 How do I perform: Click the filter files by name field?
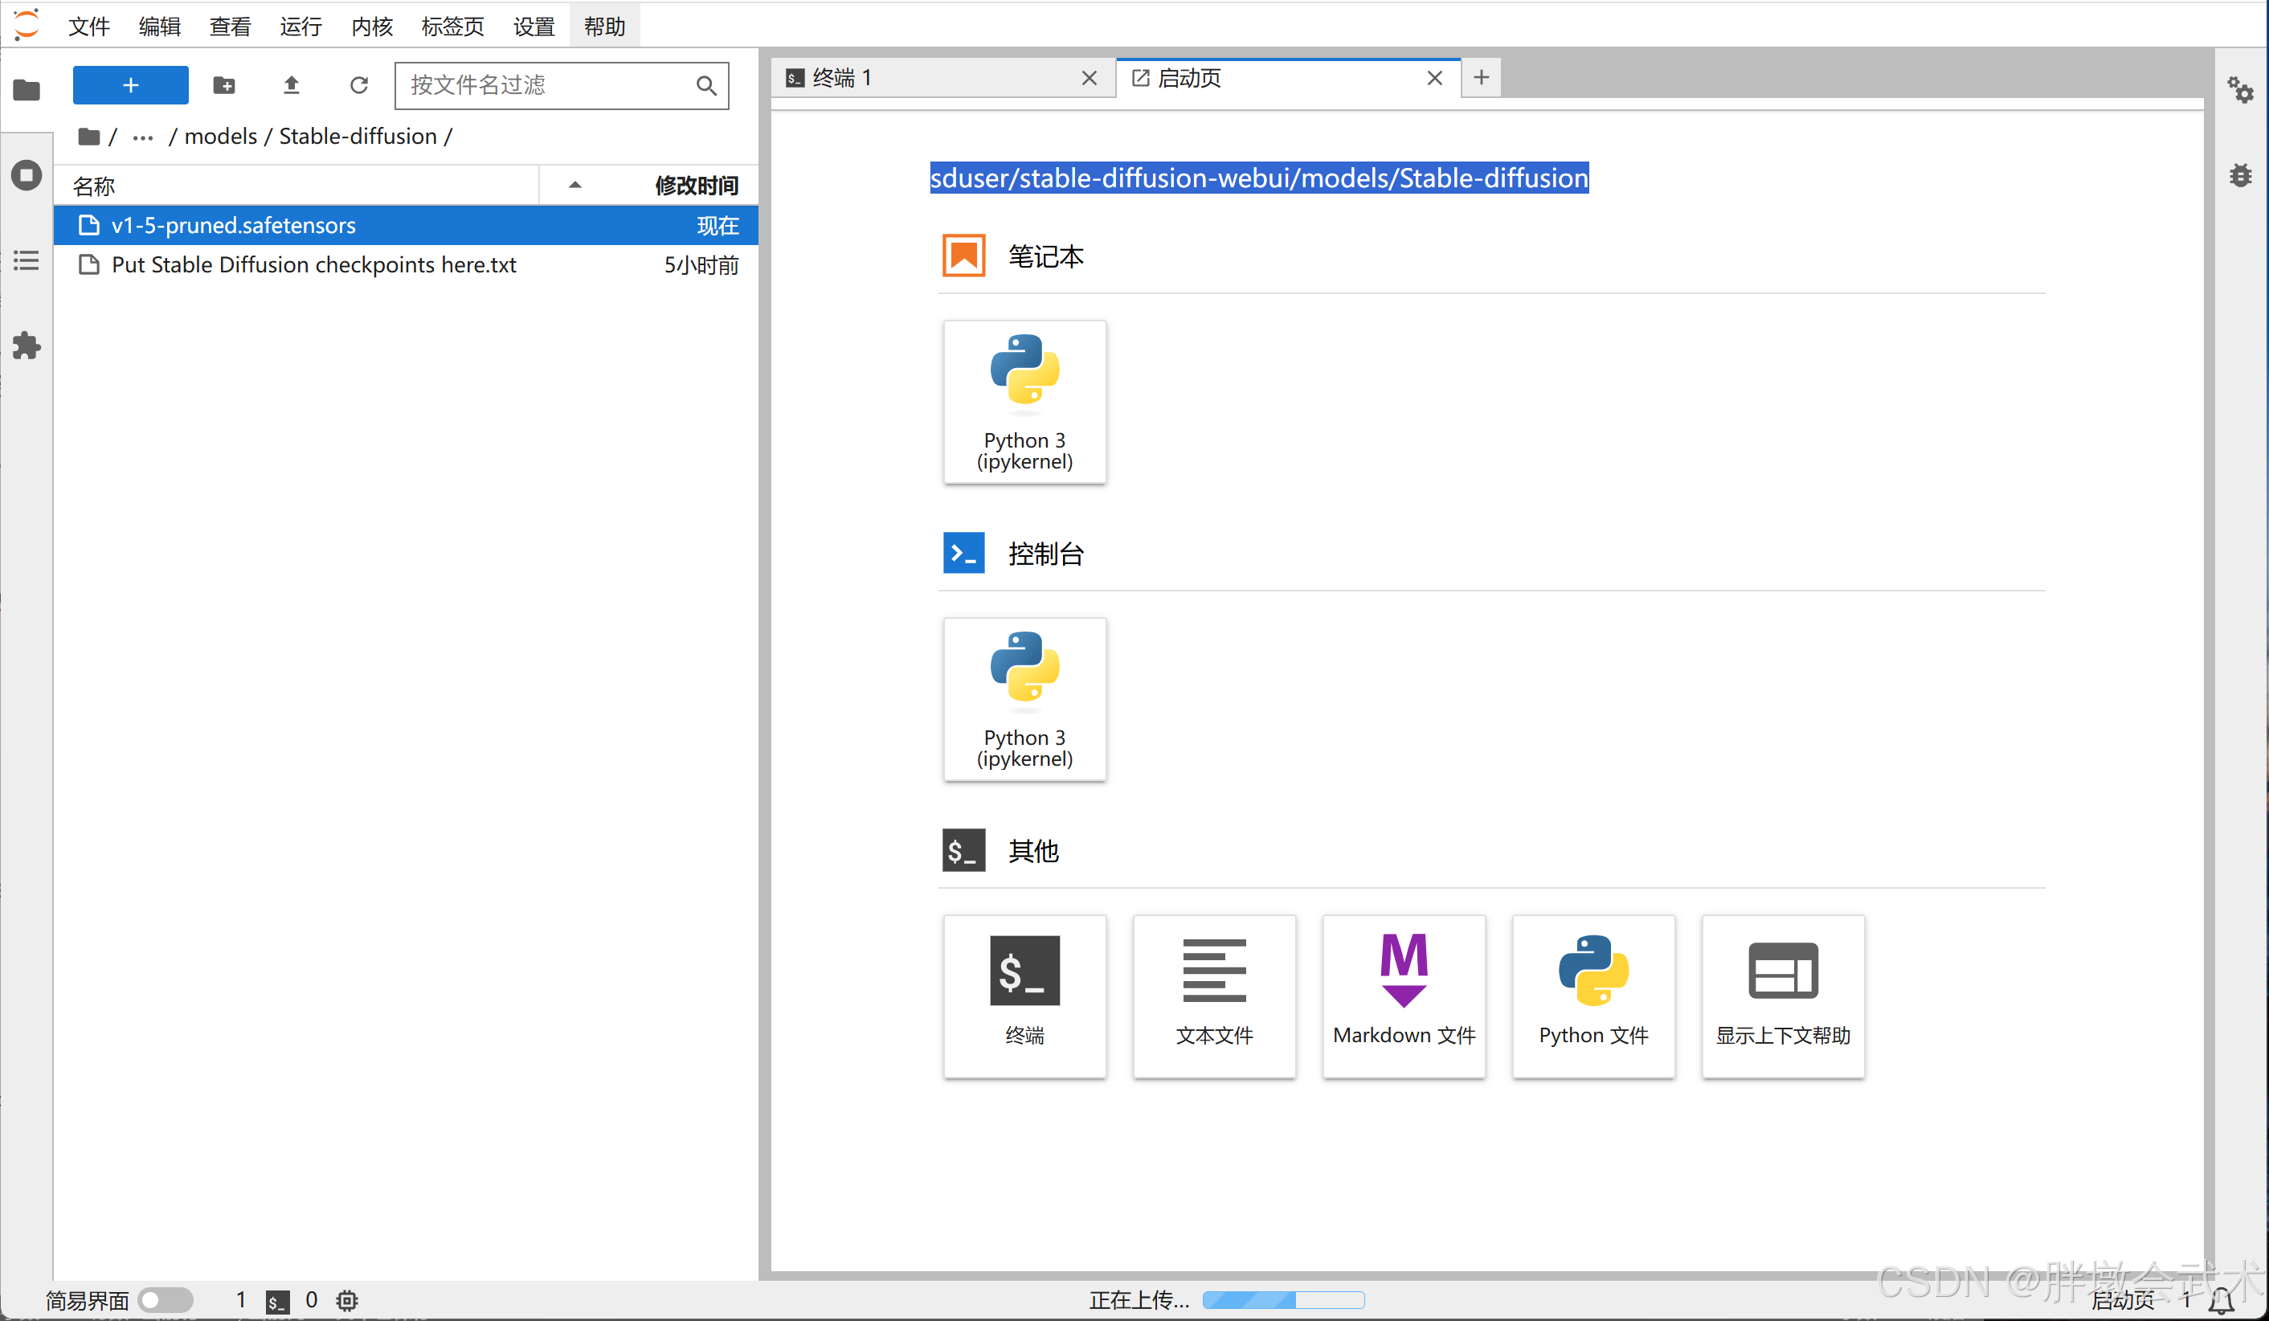[x=550, y=85]
